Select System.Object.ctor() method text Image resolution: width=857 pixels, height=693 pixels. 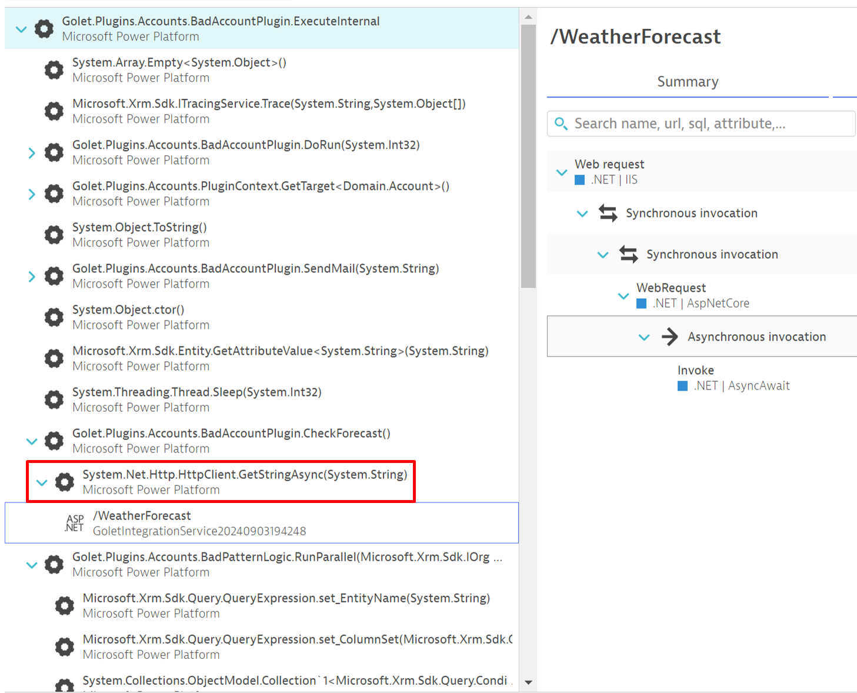[x=128, y=309]
